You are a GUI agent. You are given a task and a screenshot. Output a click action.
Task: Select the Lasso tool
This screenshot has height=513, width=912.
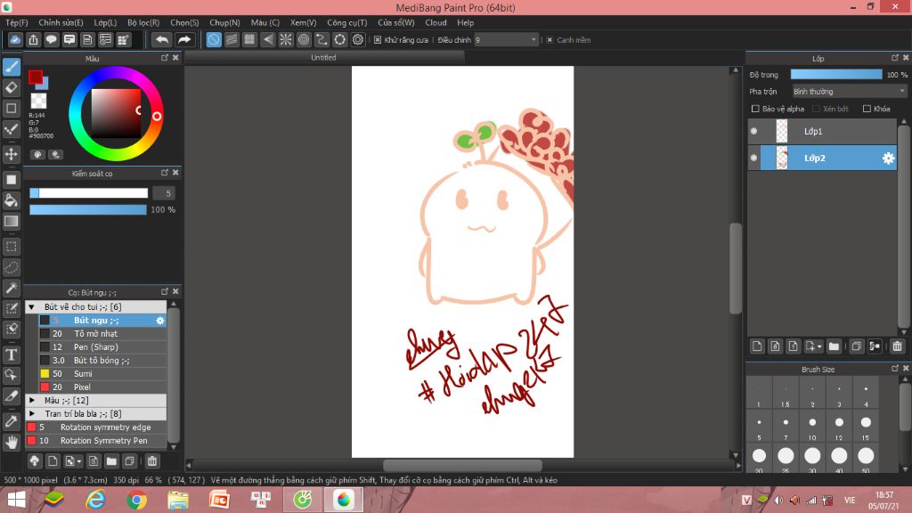11,267
